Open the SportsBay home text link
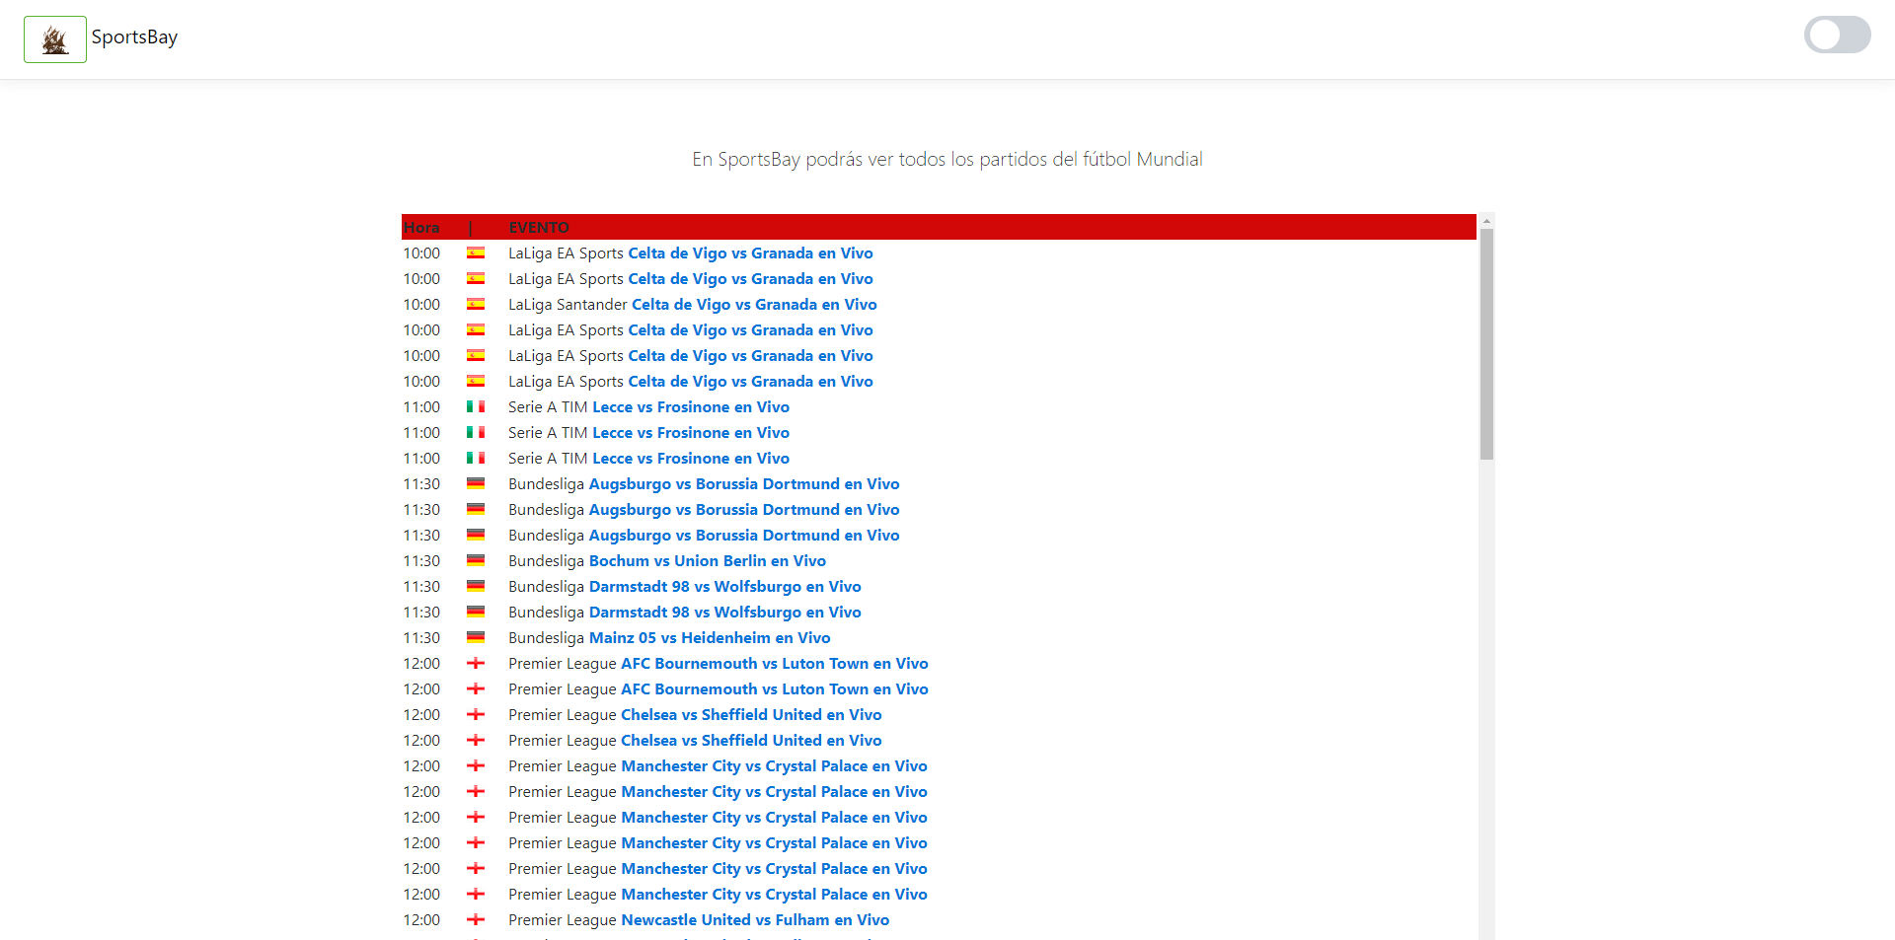This screenshot has height=940, width=1895. click(x=134, y=37)
